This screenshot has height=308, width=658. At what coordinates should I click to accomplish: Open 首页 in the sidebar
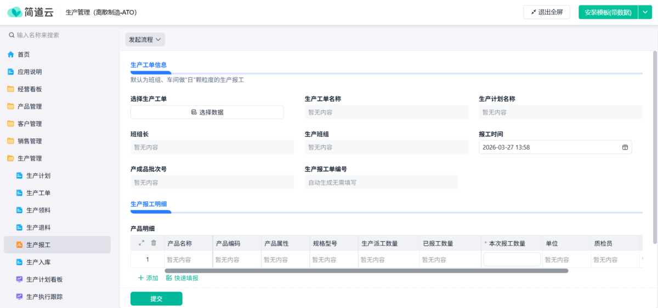pos(57,54)
